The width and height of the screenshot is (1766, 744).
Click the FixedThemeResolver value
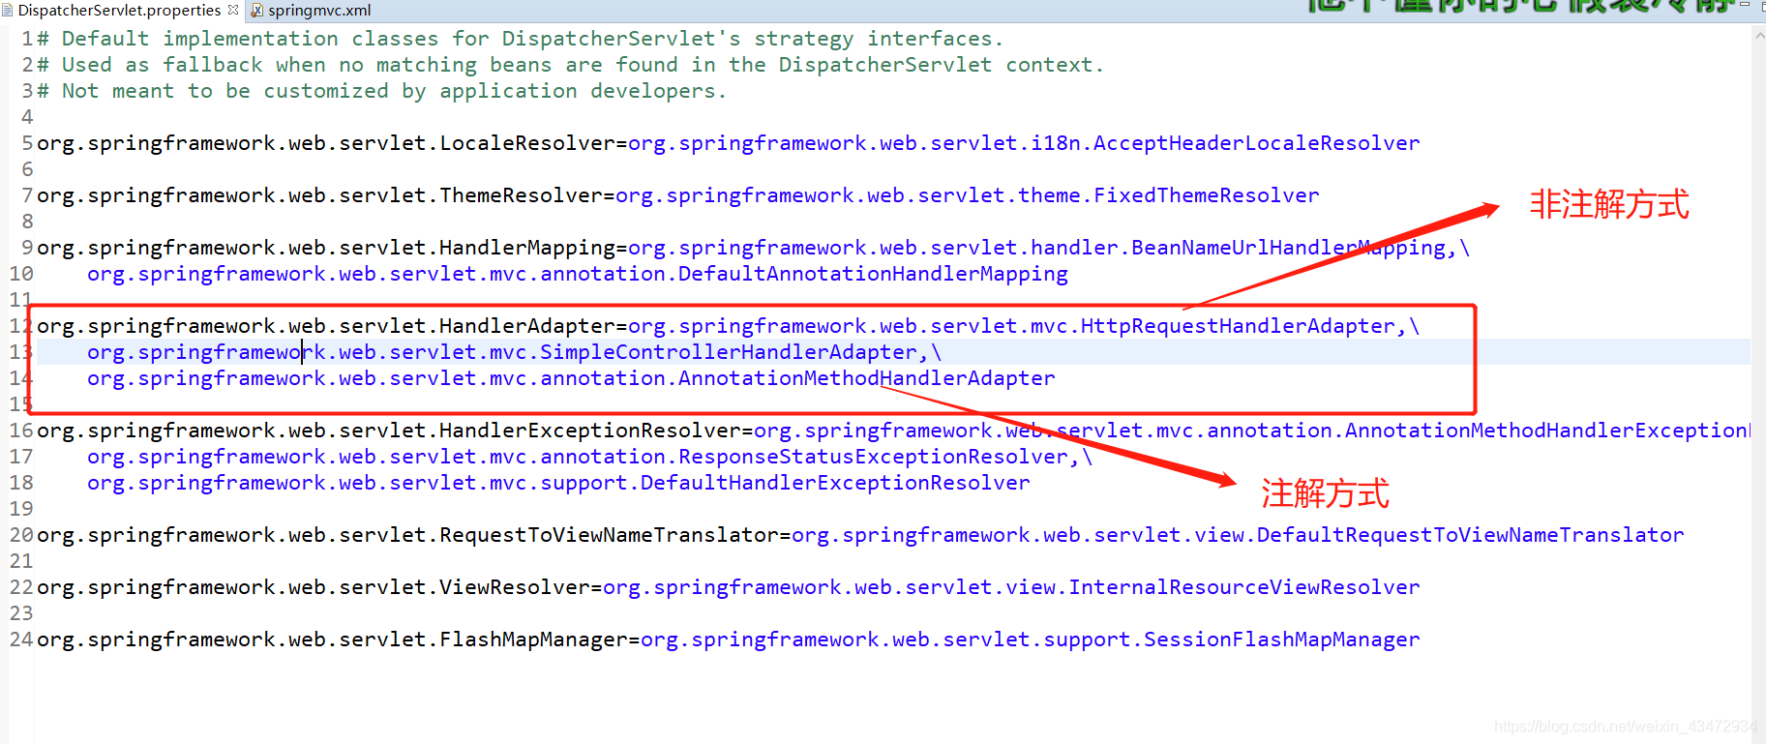pos(967,195)
